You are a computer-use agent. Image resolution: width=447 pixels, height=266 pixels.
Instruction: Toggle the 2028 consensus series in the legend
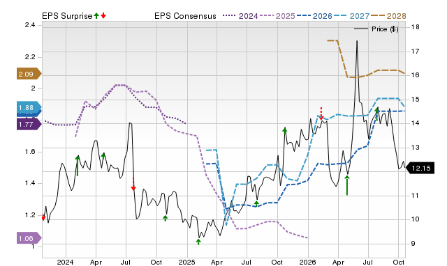(388, 16)
